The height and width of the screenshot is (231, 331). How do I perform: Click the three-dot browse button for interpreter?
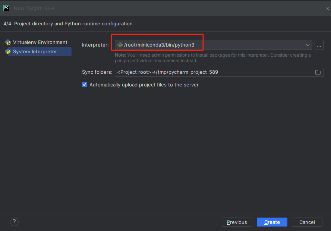(319, 45)
